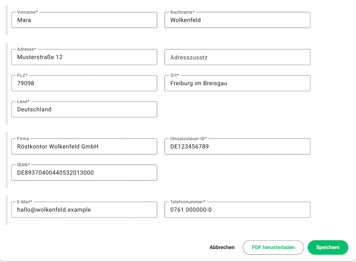Click the Firma field Röstkontor Wolkenfeld GmbH
Screen dimensions: 356x262
coord(84,146)
